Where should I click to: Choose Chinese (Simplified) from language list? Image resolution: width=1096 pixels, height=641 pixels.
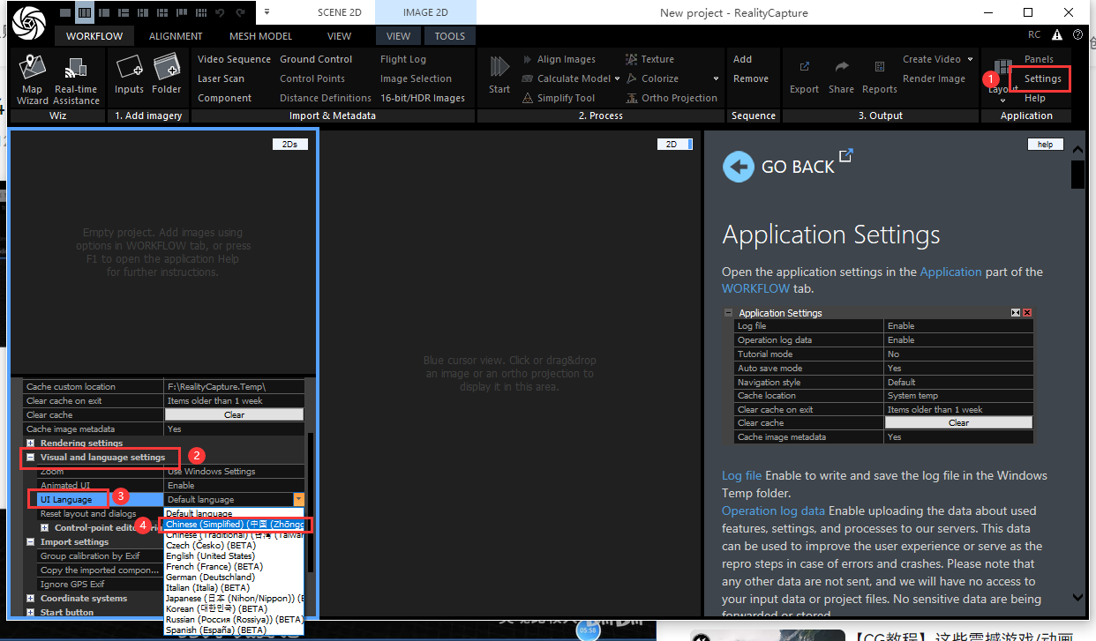point(234,525)
